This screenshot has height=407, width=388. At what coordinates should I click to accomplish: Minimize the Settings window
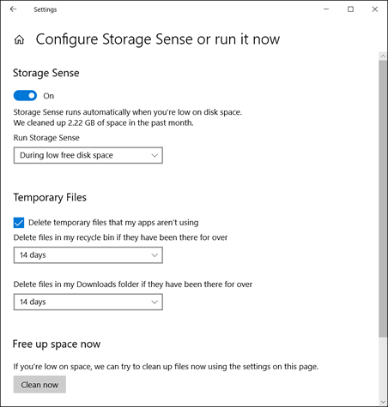[x=326, y=9]
